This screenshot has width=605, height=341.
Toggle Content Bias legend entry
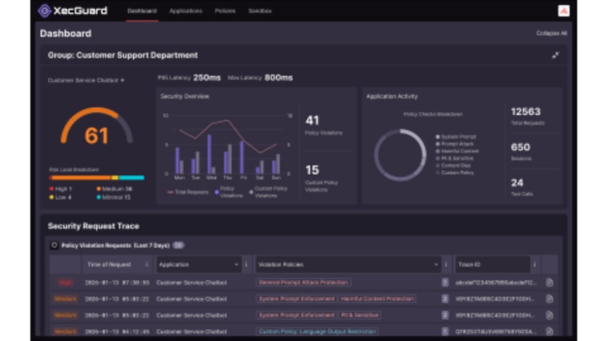pos(453,165)
